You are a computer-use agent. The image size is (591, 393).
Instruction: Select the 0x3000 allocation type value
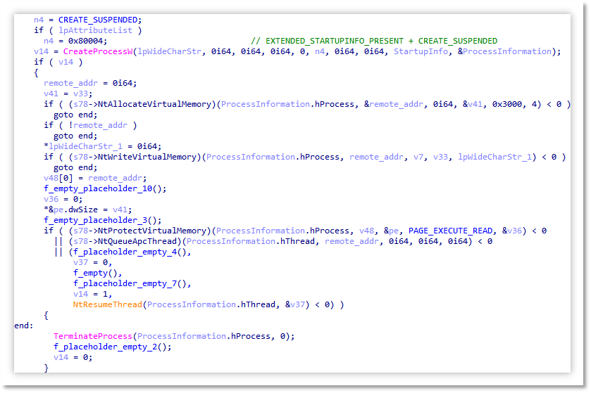(x=507, y=104)
